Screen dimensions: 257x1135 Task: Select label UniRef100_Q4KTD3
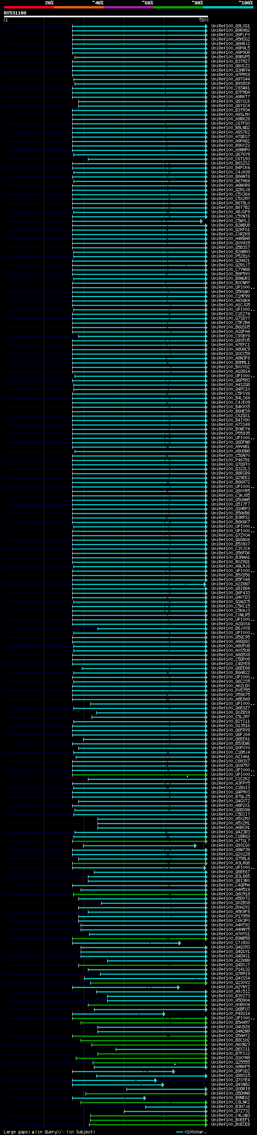230,597
